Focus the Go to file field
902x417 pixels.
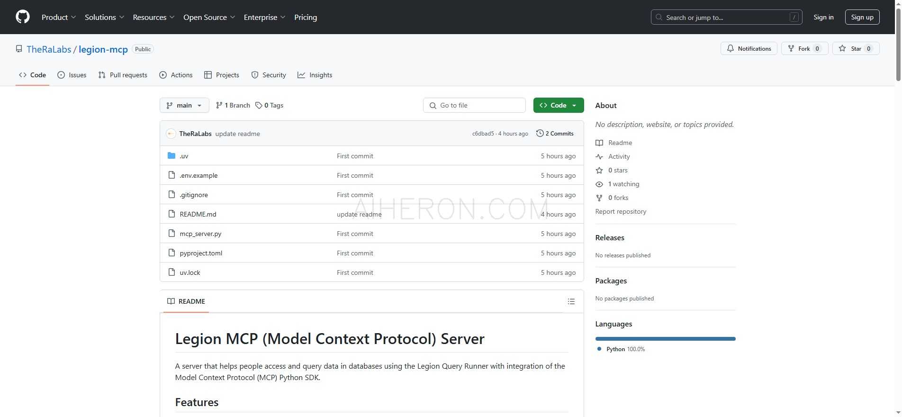[x=474, y=105]
